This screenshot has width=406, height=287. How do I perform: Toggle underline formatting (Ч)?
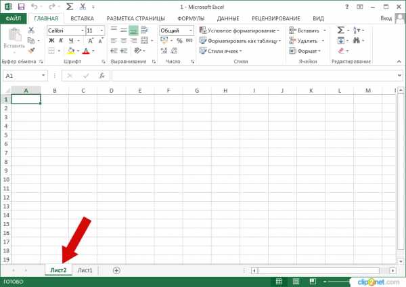pyautogui.click(x=71, y=41)
